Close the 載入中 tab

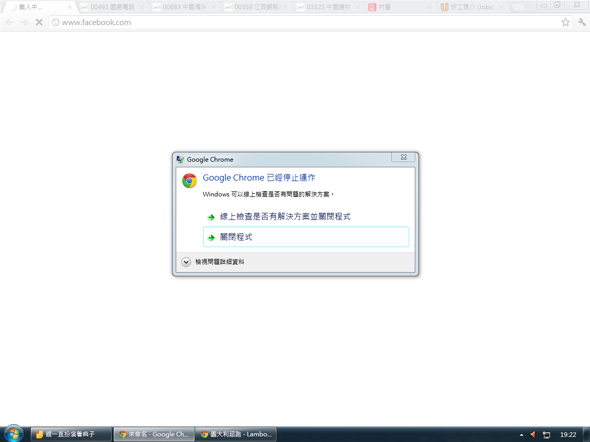pos(70,7)
